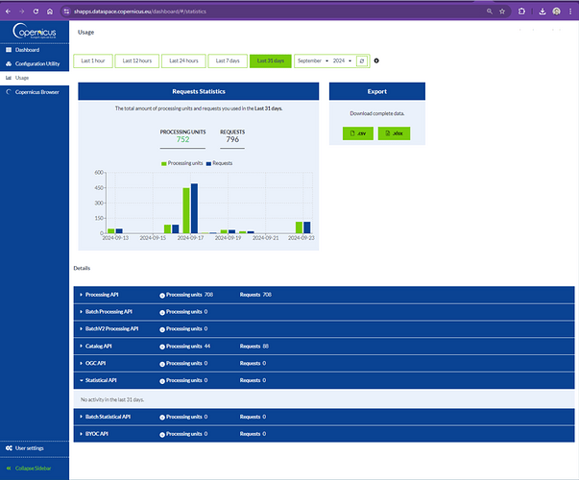Click the refresh icon beside year selector
This screenshot has height=480, width=579.
(362, 60)
